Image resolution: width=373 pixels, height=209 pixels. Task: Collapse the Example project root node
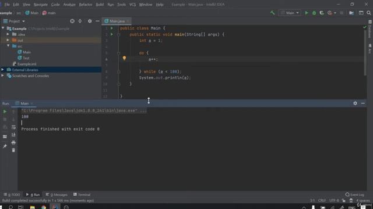click(3, 28)
